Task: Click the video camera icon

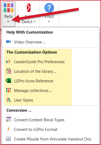Action: tap(9, 42)
